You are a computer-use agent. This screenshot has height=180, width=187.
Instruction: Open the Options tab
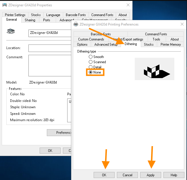[x=82, y=44]
